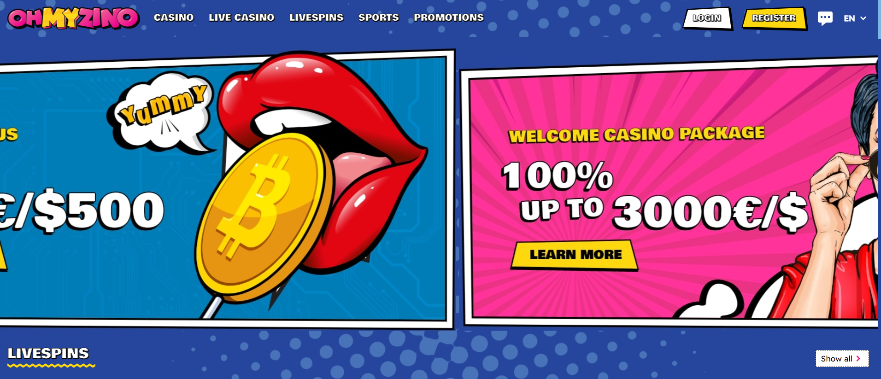Click the Bitcoin lollipop coin graphic
The width and height of the screenshot is (881, 379).
point(264,217)
